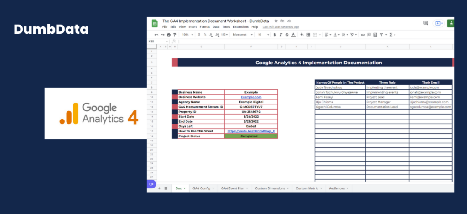Star the document next to the title
467x214 pixels.
[x=276, y=21]
